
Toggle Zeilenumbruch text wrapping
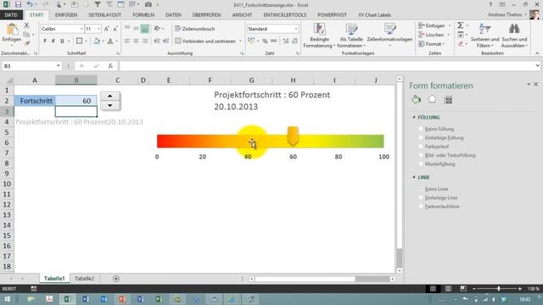coord(195,29)
